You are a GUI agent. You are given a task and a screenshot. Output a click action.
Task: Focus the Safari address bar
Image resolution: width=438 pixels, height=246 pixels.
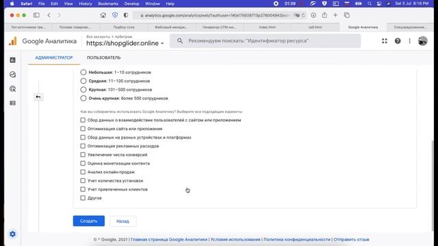219,15
